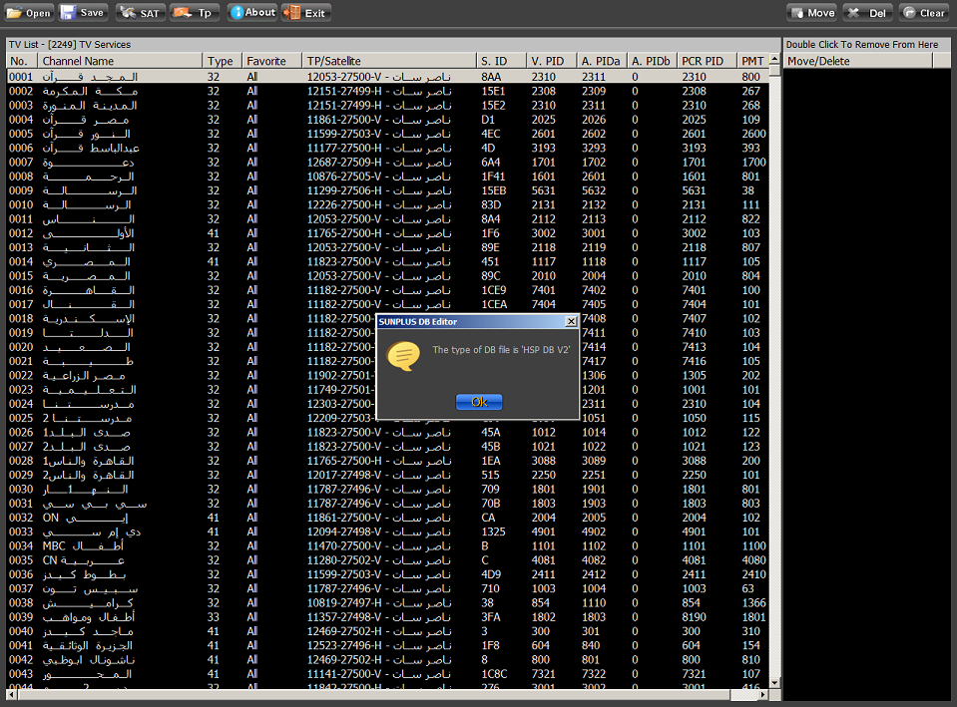Image resolution: width=957 pixels, height=707 pixels.
Task: Click S. ID value 15E1
Action: [x=493, y=91]
